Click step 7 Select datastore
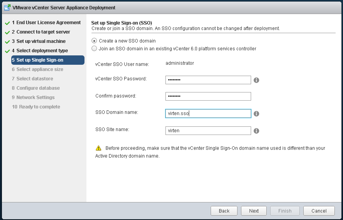343x220 pixels. pyautogui.click(x=32, y=79)
